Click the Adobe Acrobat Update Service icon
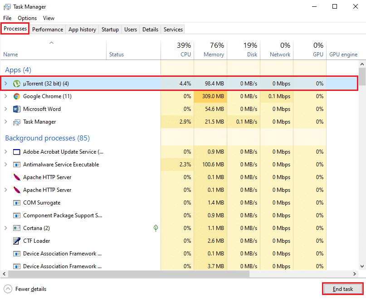This screenshot has height=300, width=366. tap(17, 152)
